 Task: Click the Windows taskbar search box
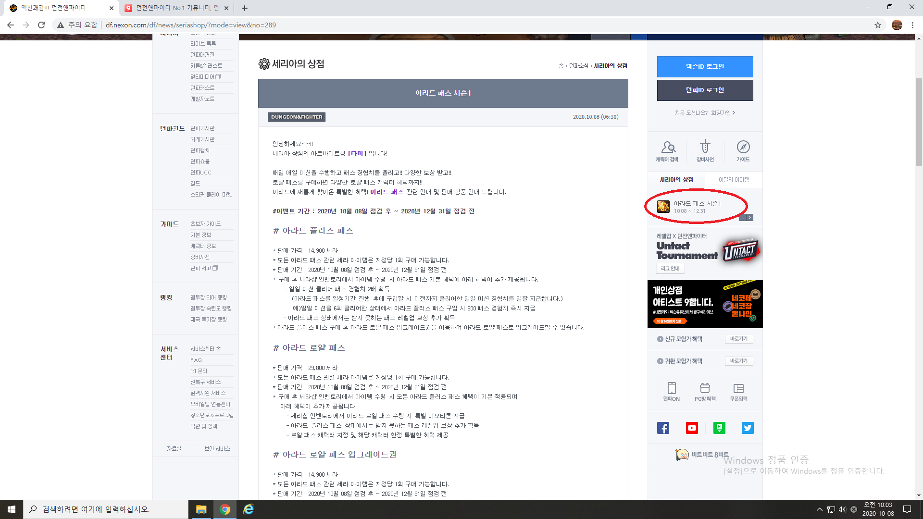click(106, 509)
